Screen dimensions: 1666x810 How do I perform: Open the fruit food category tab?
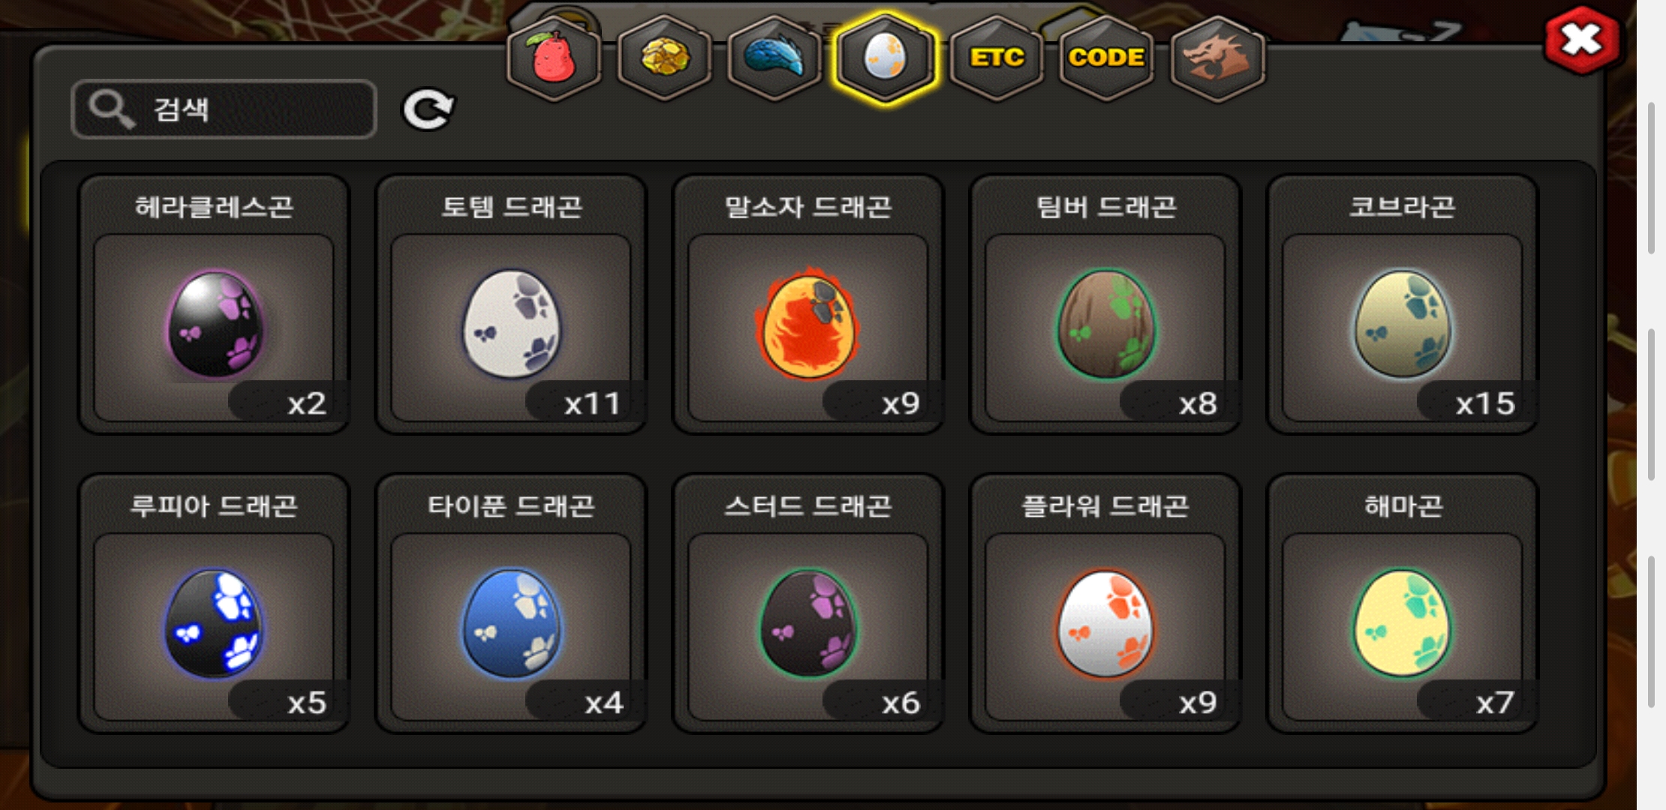click(x=554, y=58)
